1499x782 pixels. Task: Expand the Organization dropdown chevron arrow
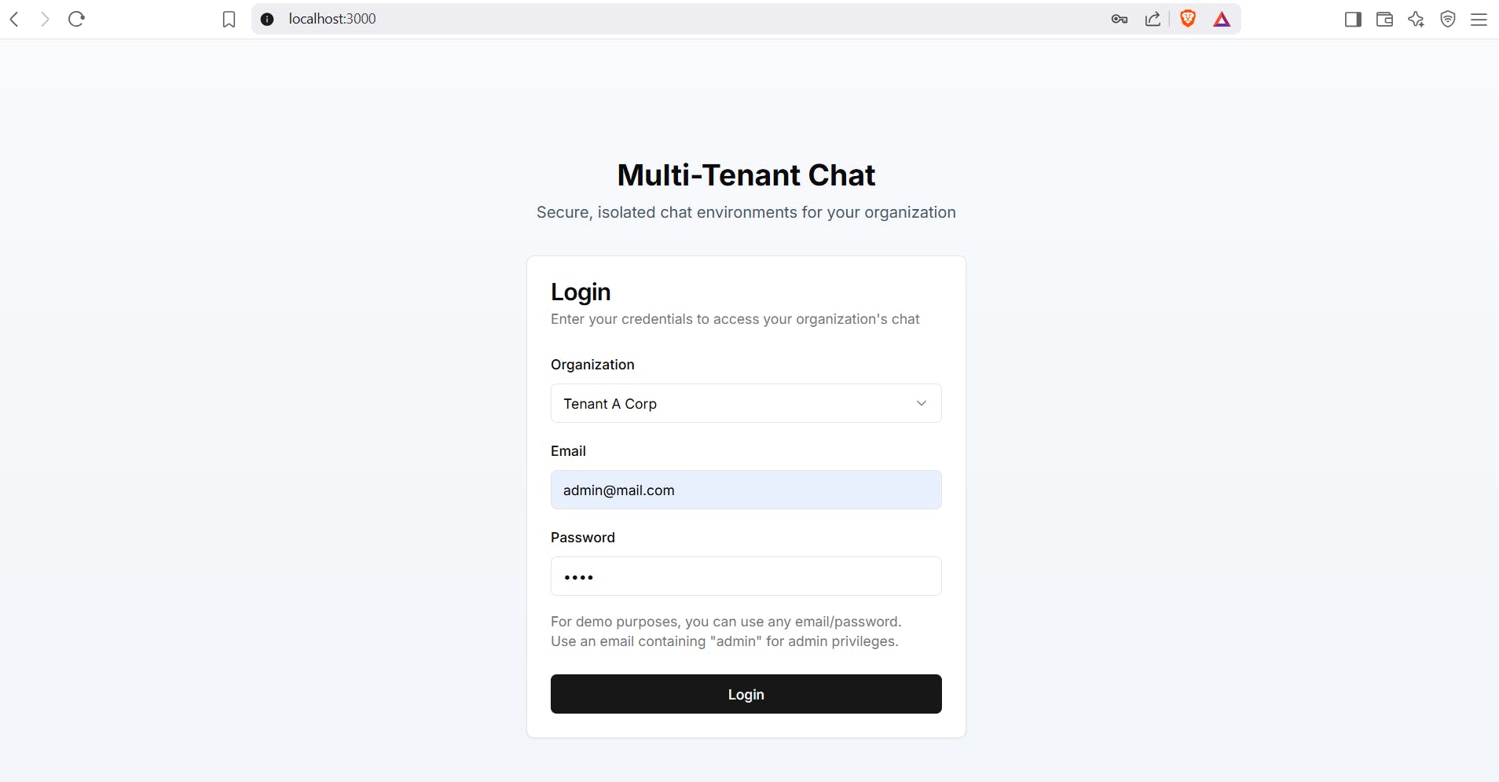(922, 403)
